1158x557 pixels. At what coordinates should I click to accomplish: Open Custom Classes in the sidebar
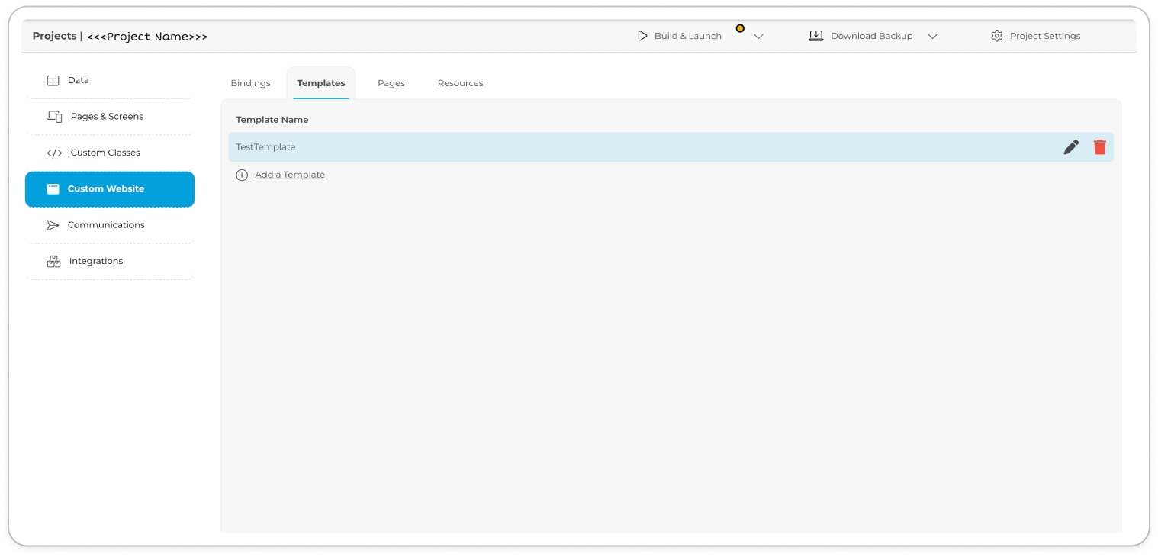coord(105,153)
